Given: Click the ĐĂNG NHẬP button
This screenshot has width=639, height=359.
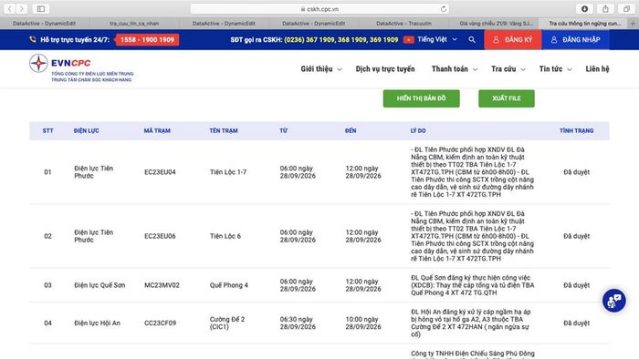Looking at the screenshot, I should (x=575, y=40).
